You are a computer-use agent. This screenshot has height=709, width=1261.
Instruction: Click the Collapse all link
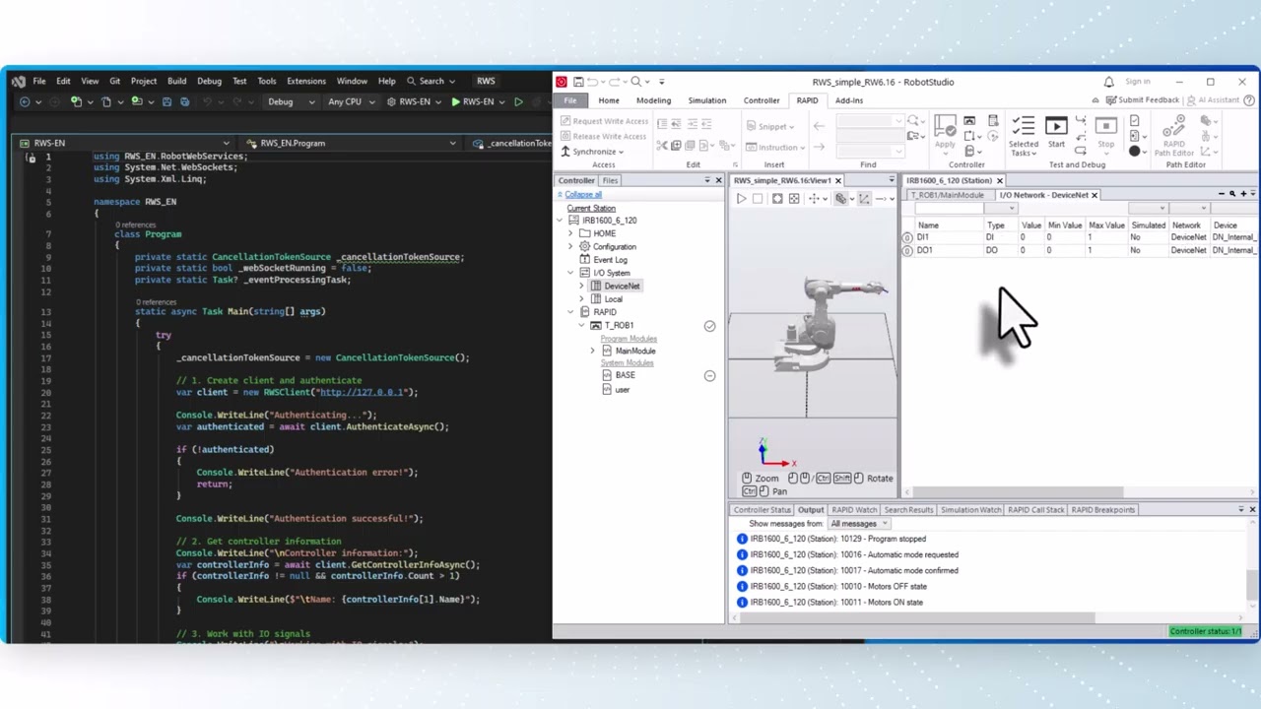(x=583, y=194)
